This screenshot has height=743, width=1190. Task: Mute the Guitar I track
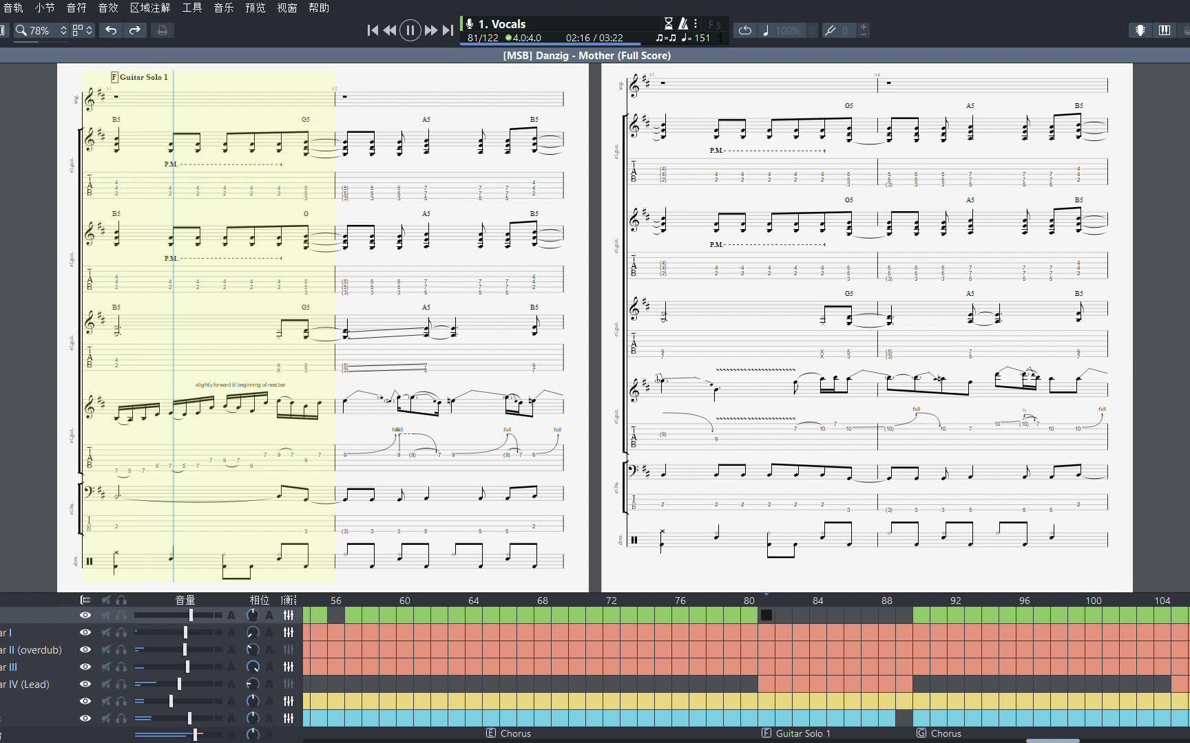(x=106, y=632)
